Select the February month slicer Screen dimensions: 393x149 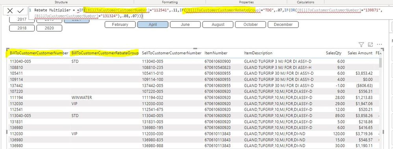tap(120, 24)
